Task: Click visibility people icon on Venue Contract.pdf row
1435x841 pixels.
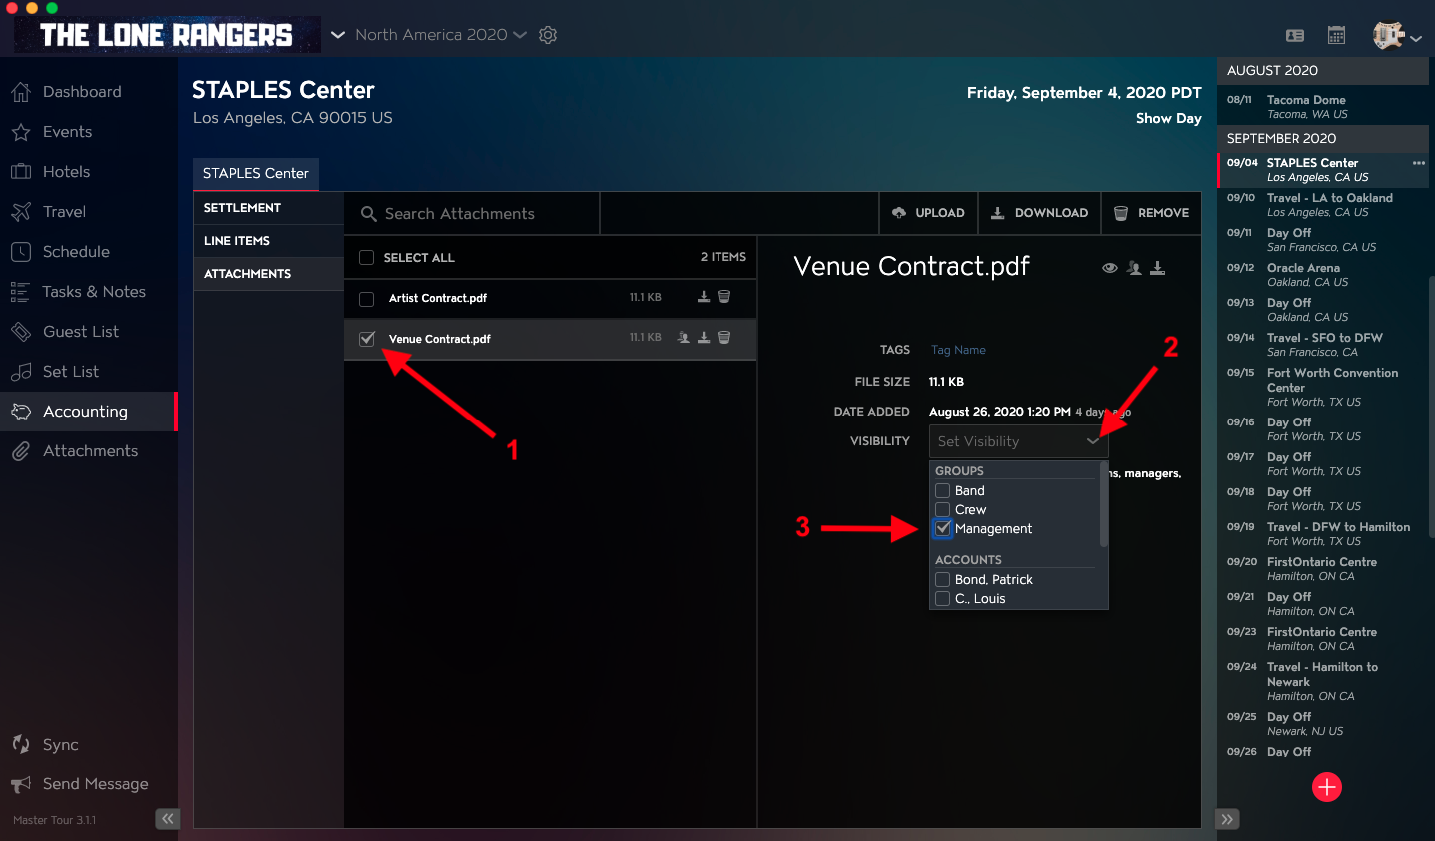Action: click(684, 338)
